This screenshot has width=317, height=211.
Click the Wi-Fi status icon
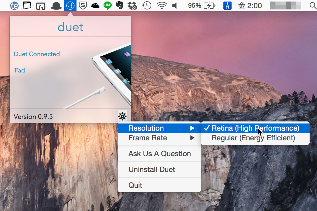(x=162, y=6)
